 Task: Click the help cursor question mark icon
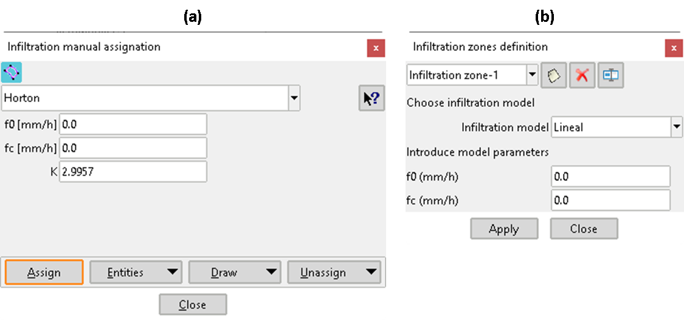[x=371, y=98]
